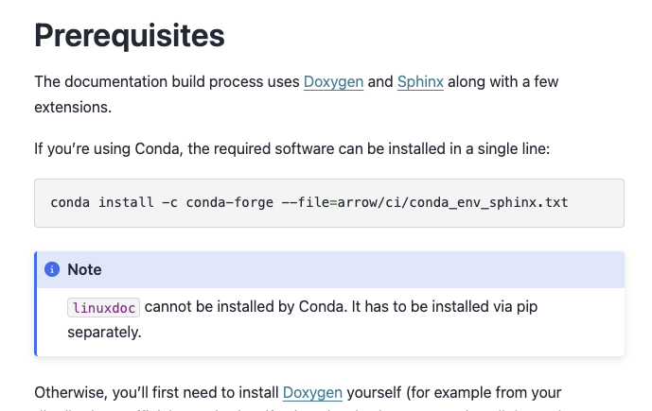Click the text "yourself (for example from your"
Image resolution: width=652 pixels, height=411 pixels.
coord(454,392)
